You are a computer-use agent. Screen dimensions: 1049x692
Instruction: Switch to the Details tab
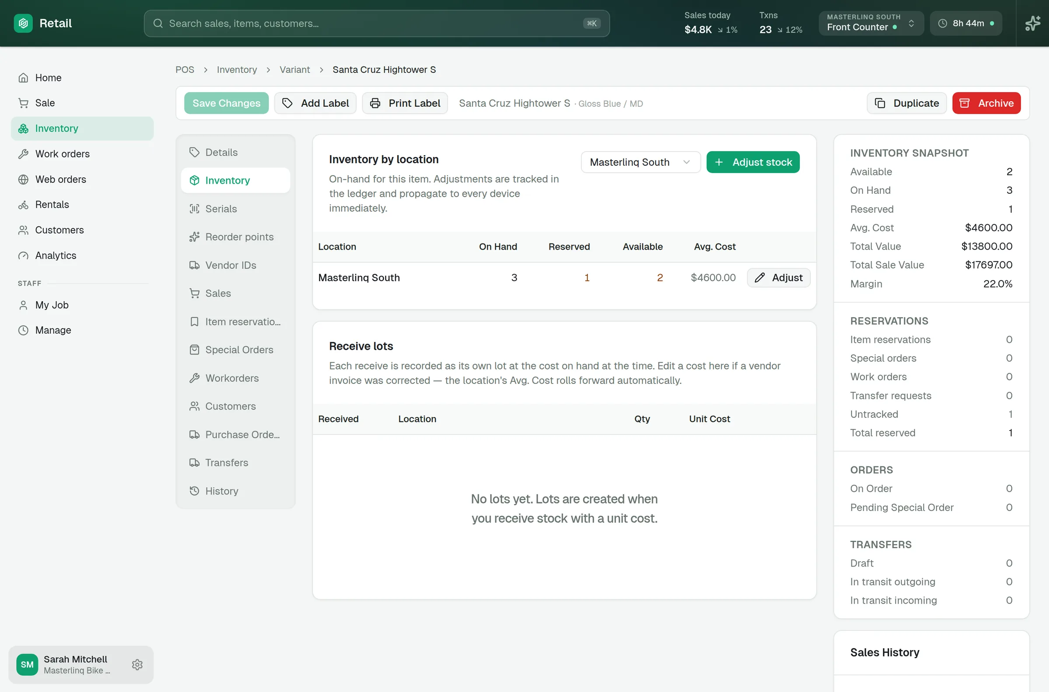coord(235,152)
